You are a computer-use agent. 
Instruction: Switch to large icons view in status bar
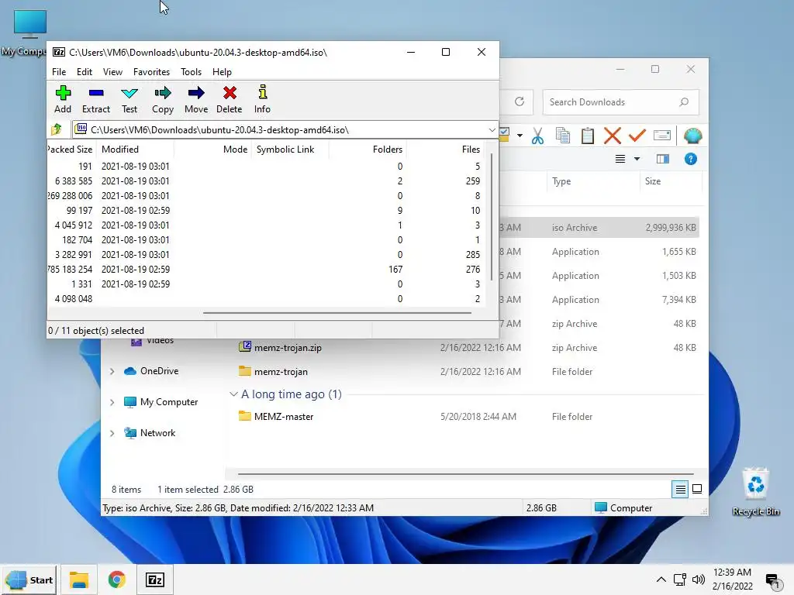tap(697, 490)
